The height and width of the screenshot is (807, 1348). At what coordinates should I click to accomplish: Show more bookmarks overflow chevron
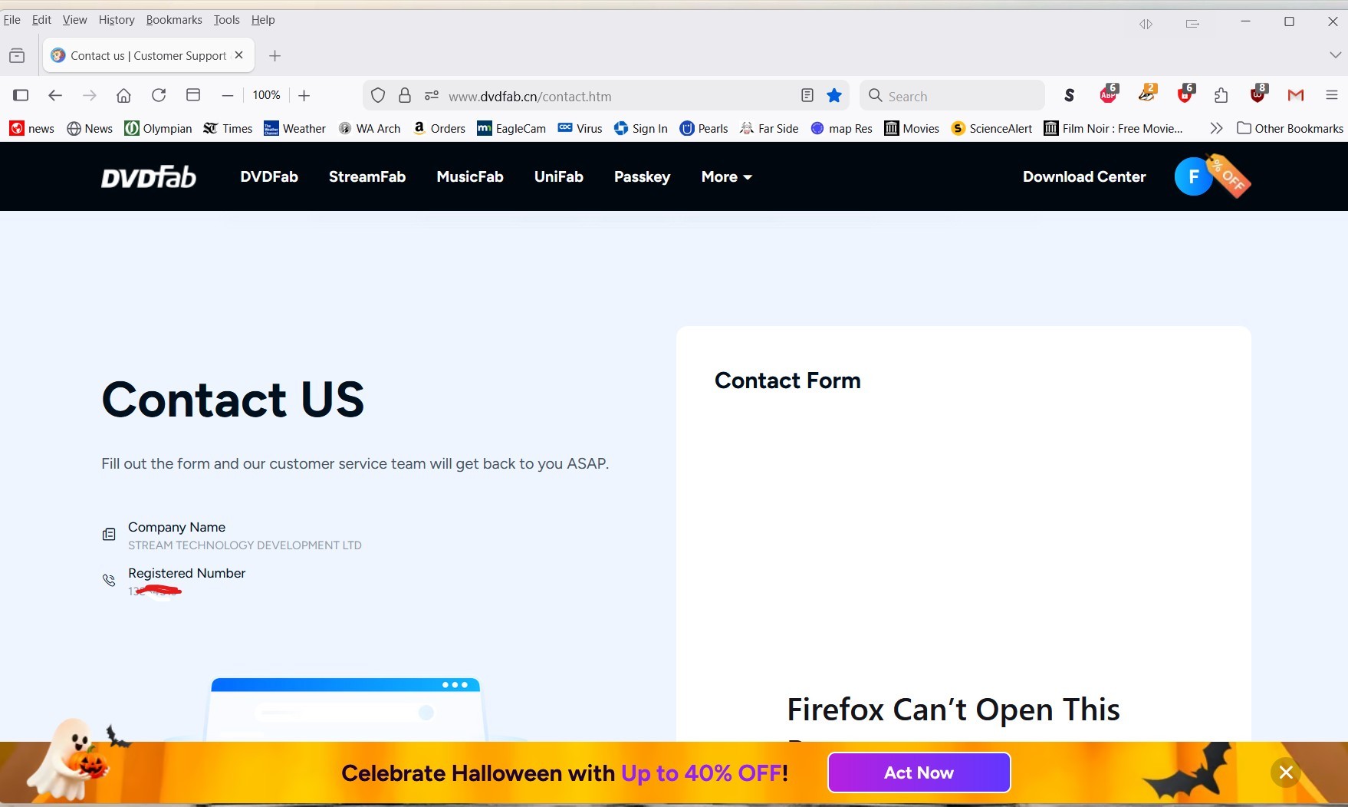(x=1216, y=128)
